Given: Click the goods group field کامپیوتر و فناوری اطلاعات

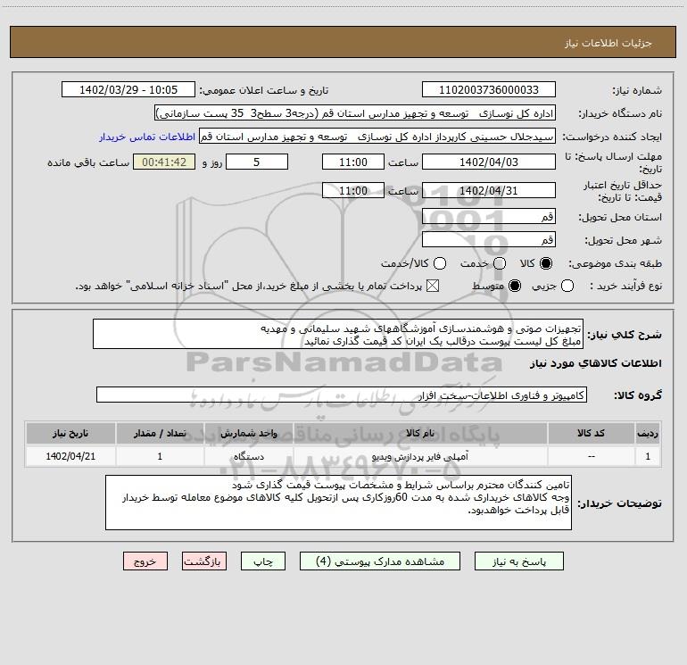Looking at the screenshot, I should (342, 395).
